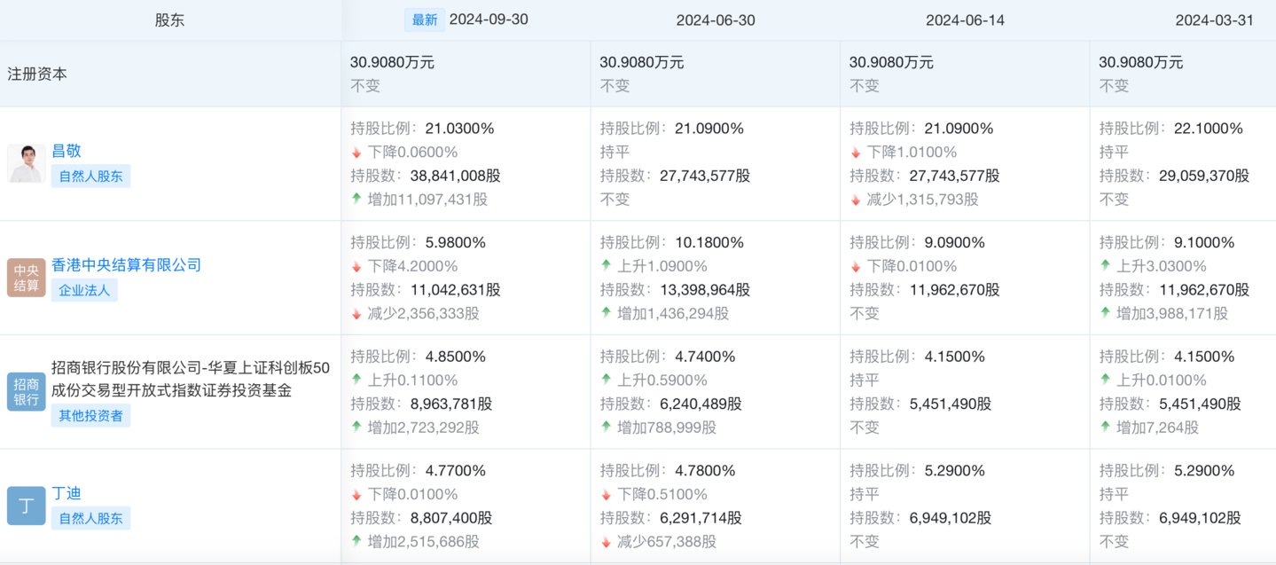1276x565 pixels.
Task: Click green up arrow beside 增加11,097,431股
Action: (356, 199)
